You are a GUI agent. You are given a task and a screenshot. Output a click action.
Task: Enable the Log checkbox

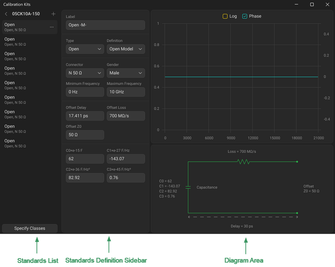coord(225,16)
